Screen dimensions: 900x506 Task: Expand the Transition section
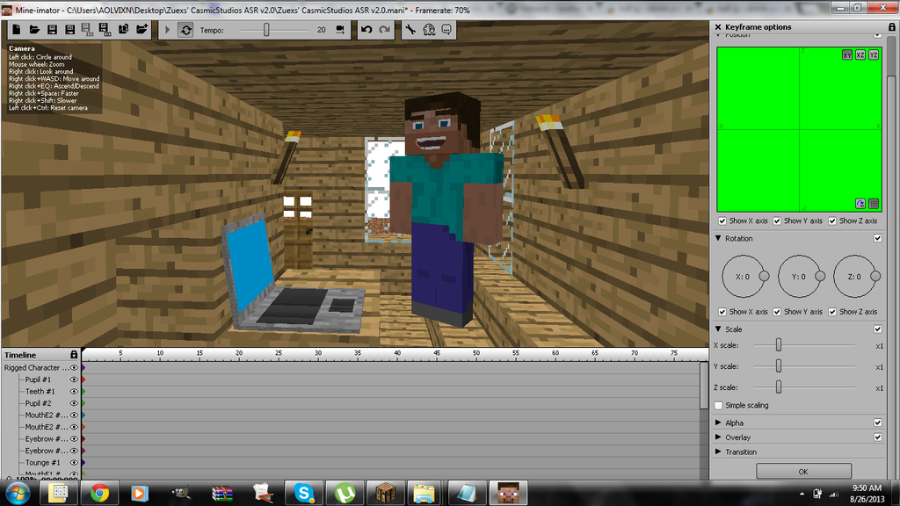tap(718, 452)
